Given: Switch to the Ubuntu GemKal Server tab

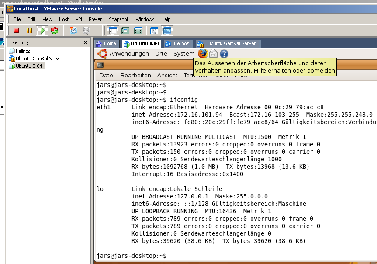Looking at the screenshot, I should pos(228,44).
